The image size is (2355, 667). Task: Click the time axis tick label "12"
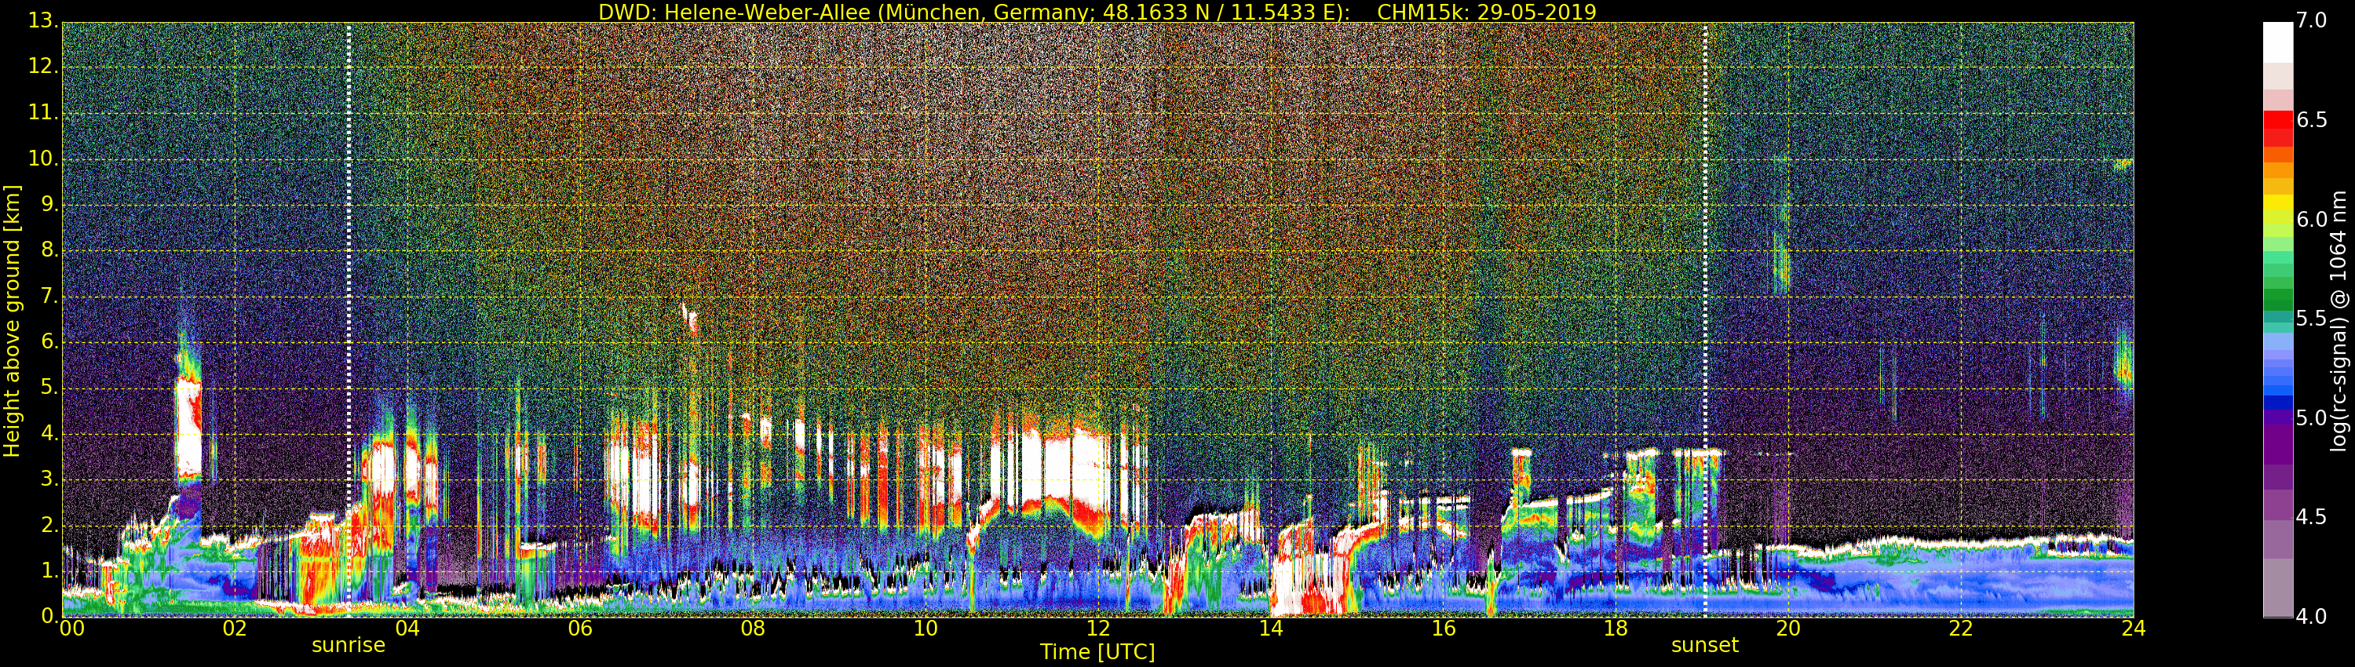[x=1098, y=629]
